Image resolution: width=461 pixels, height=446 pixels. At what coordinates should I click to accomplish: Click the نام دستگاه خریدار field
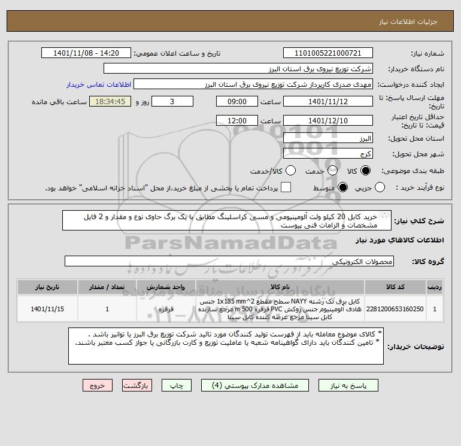tap(238, 68)
